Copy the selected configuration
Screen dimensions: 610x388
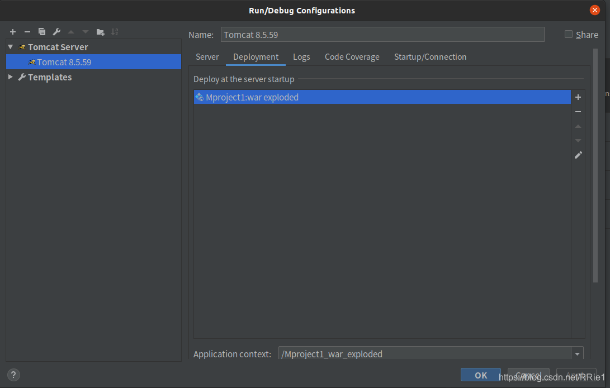(x=41, y=32)
